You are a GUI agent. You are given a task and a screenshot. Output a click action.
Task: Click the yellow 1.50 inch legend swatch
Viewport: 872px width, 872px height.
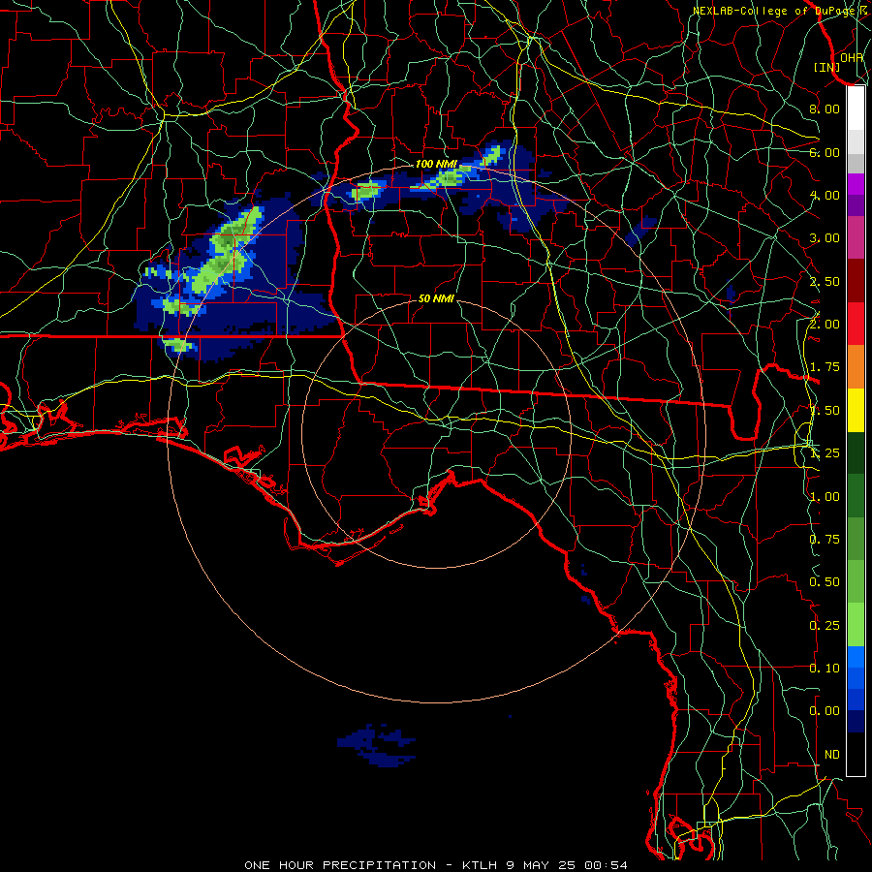click(x=856, y=410)
